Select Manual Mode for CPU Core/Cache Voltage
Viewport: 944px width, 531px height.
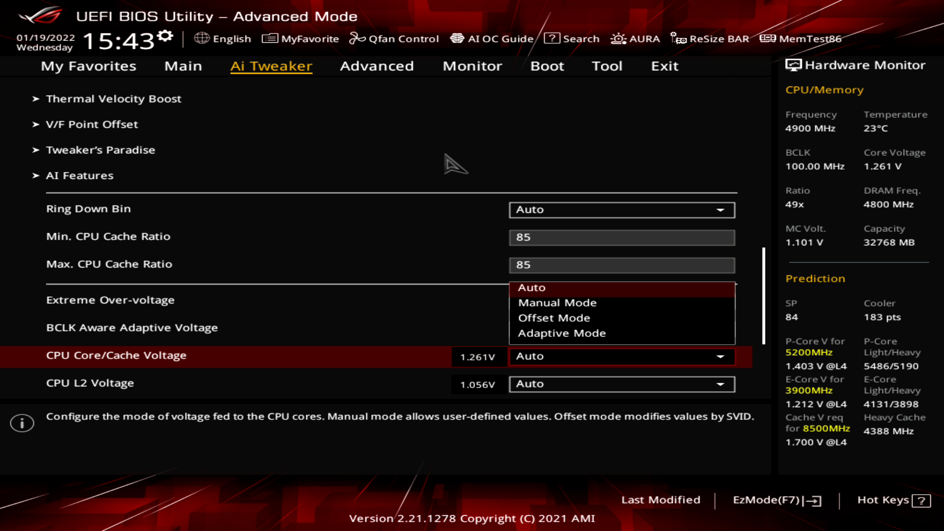click(x=557, y=302)
